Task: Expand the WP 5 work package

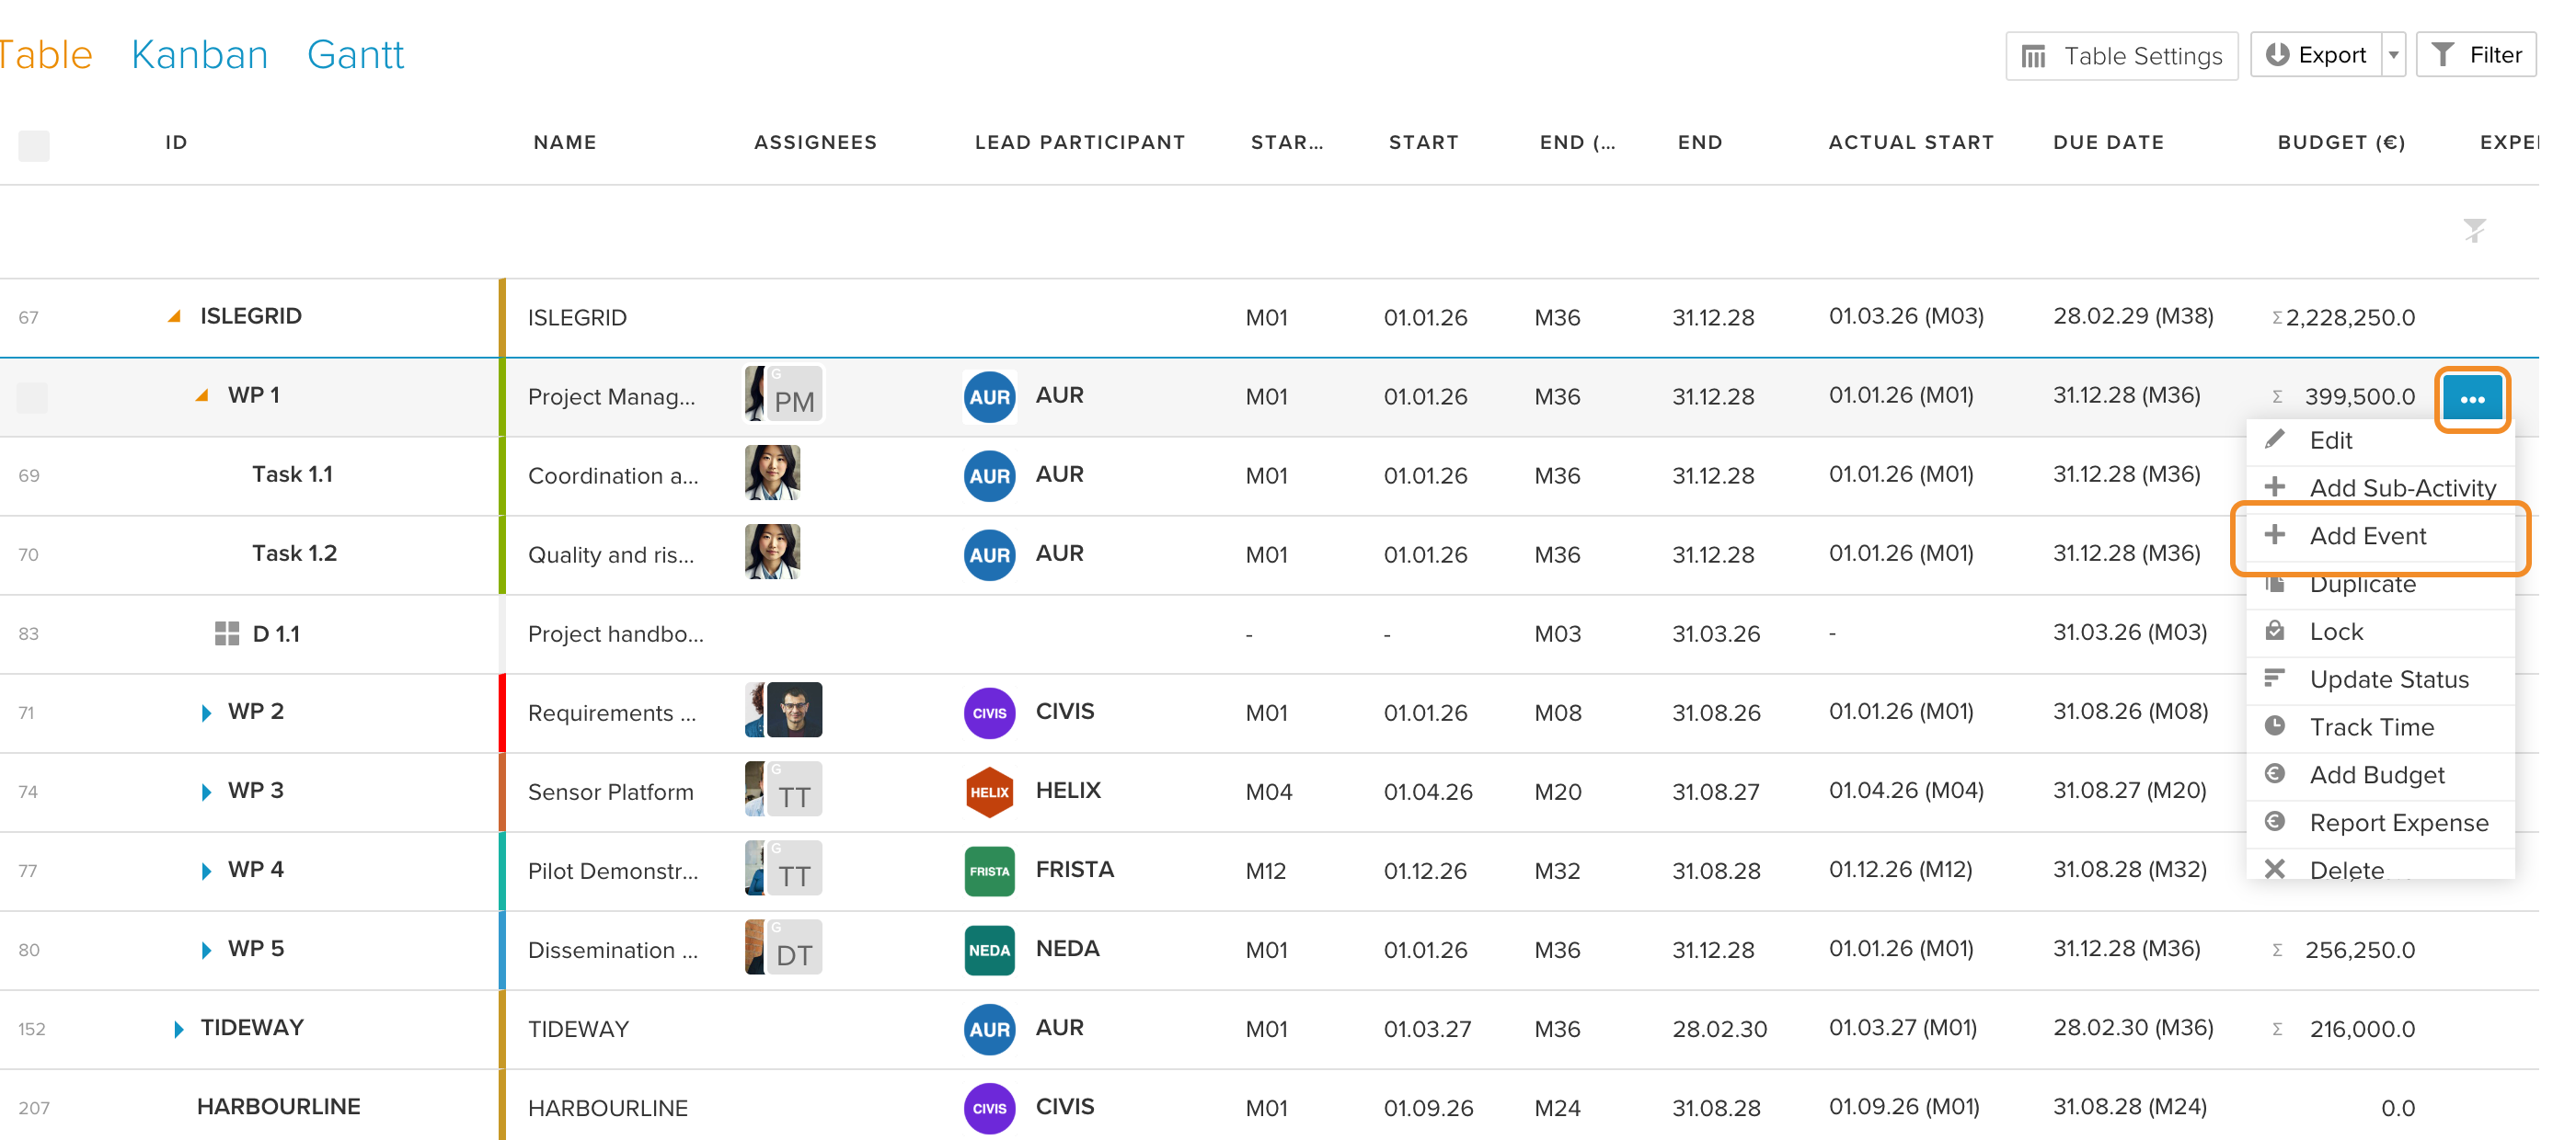Action: [x=206, y=949]
